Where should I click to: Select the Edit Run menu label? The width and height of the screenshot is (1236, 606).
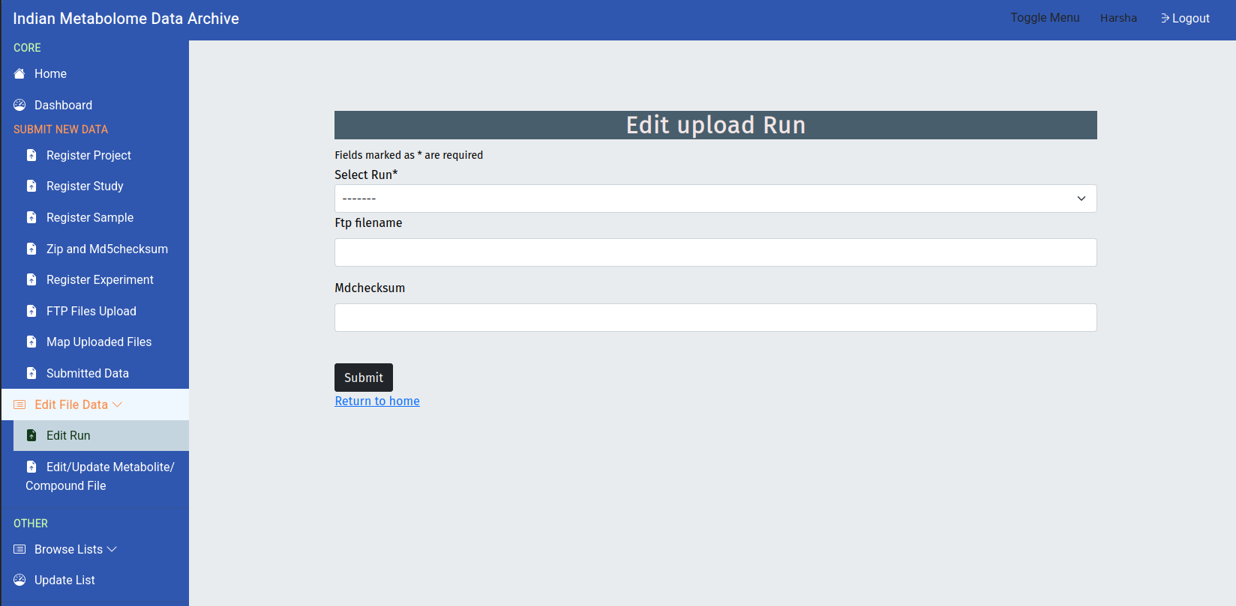(x=68, y=435)
